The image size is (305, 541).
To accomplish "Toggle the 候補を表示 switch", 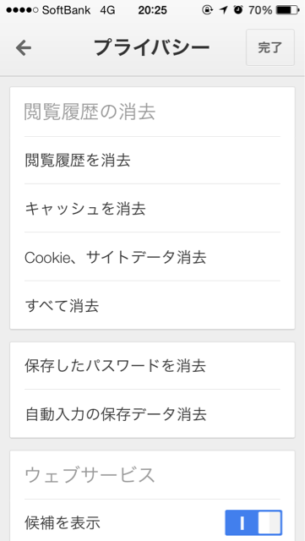I will (x=253, y=522).
